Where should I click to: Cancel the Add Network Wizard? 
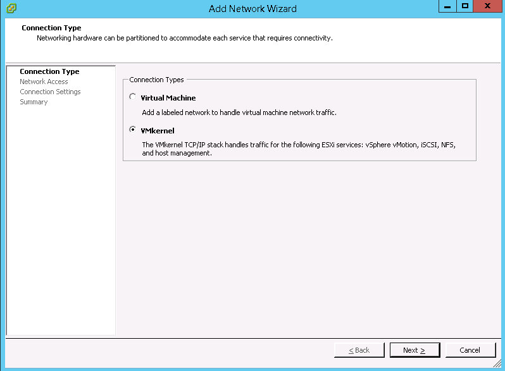click(x=470, y=350)
